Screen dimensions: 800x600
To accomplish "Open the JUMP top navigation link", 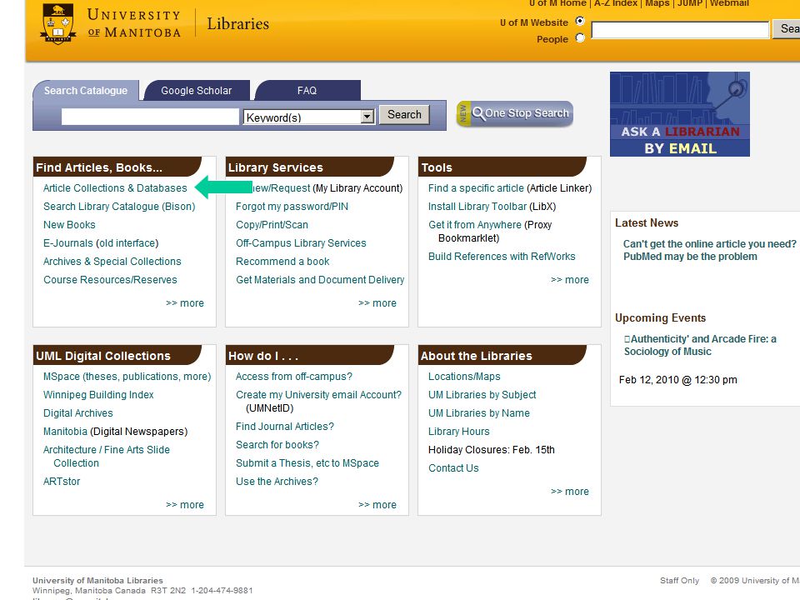I will 690,3.
